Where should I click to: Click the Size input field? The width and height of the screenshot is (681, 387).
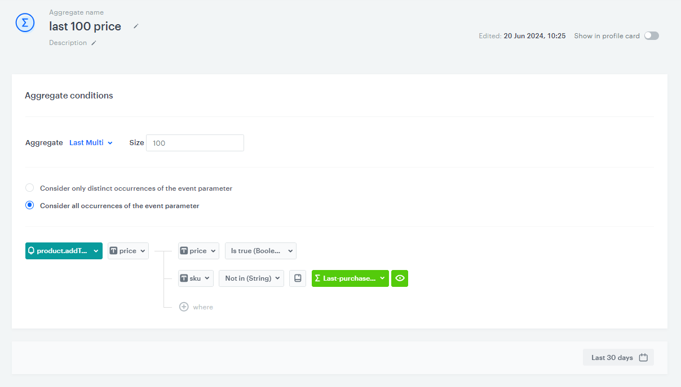(195, 143)
